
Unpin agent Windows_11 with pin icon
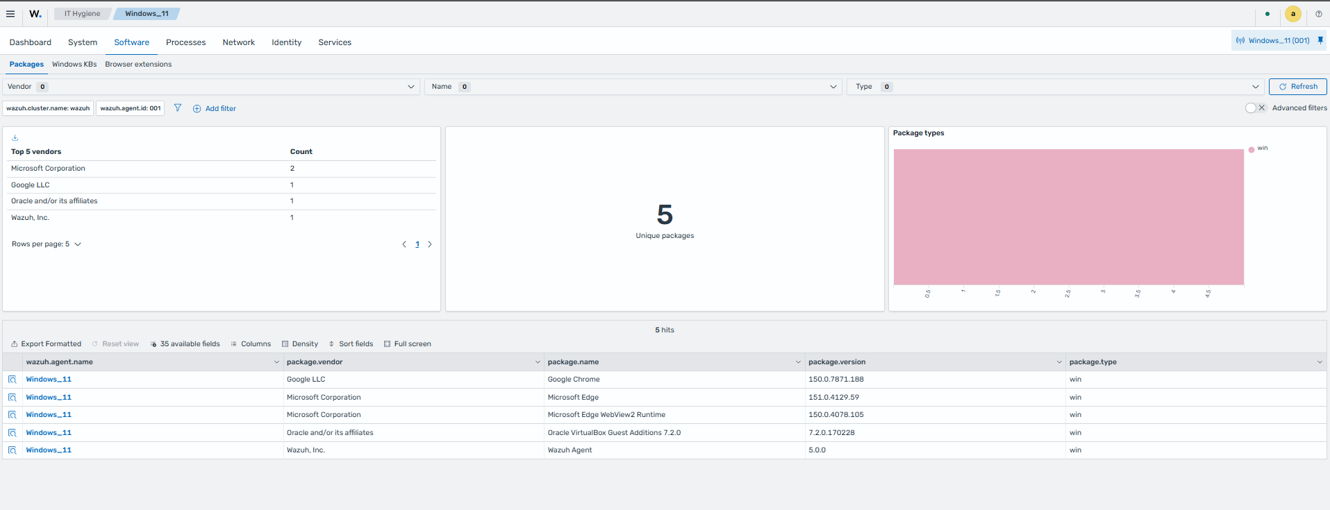tap(1320, 40)
